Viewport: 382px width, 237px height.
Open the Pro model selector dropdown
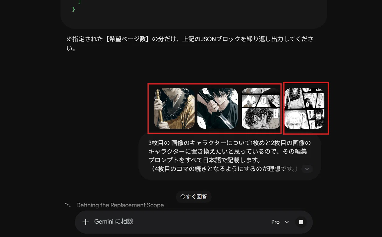280,222
